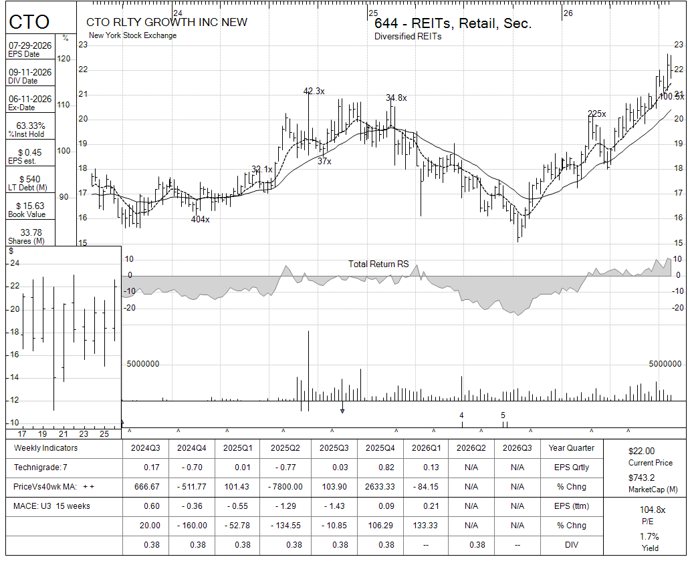Select the 2633.33 percent change cell
The image size is (690, 561).
click(380, 487)
